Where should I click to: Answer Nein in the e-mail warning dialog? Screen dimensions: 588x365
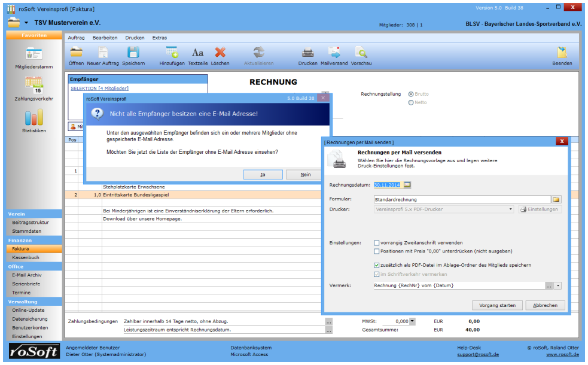coord(306,175)
